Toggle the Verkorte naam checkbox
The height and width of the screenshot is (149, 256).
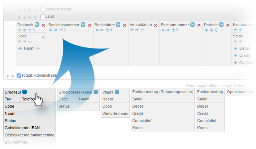coord(43,10)
